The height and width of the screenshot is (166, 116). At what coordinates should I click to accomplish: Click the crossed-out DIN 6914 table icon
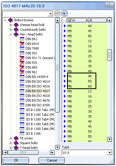point(22,44)
